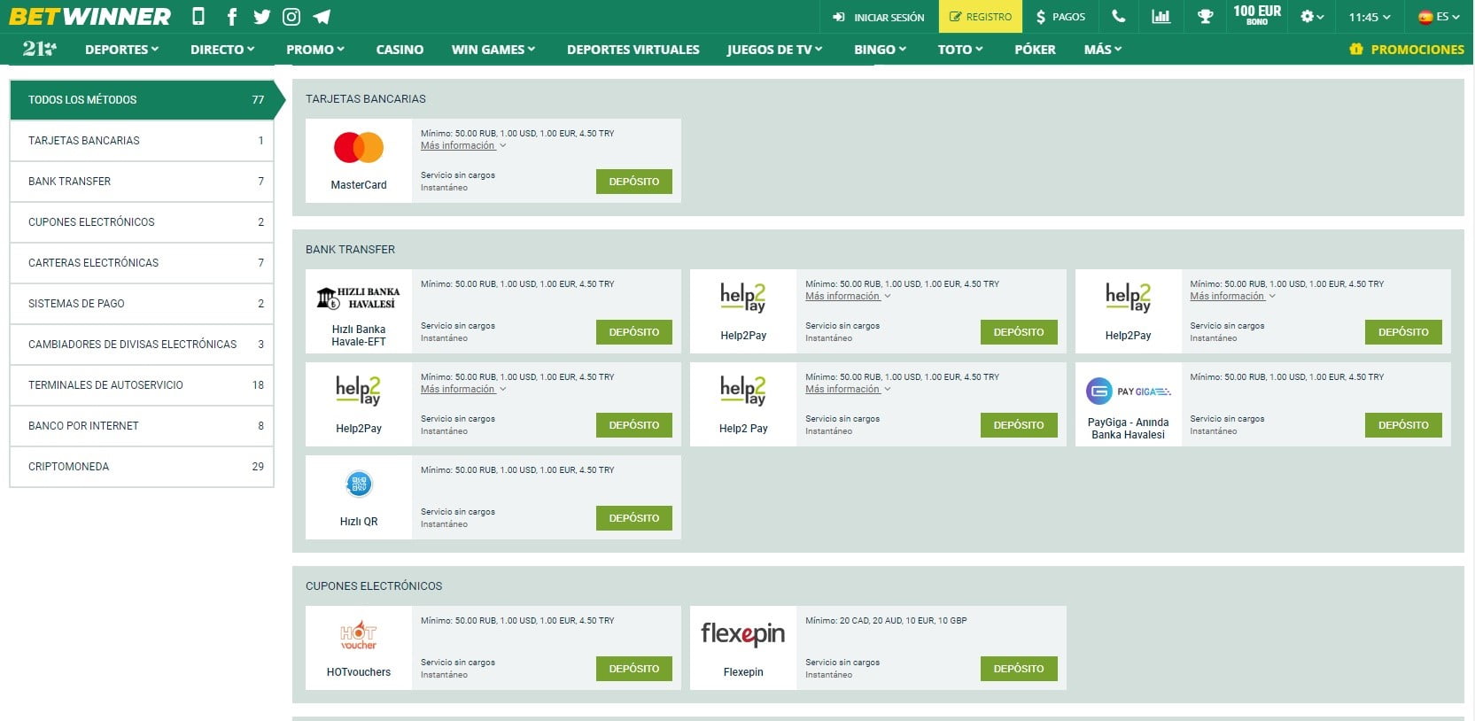Click the Instagram icon in header

(291, 17)
